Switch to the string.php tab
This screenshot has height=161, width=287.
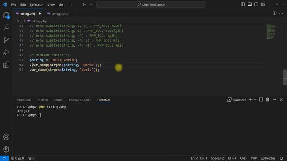coord(28,14)
